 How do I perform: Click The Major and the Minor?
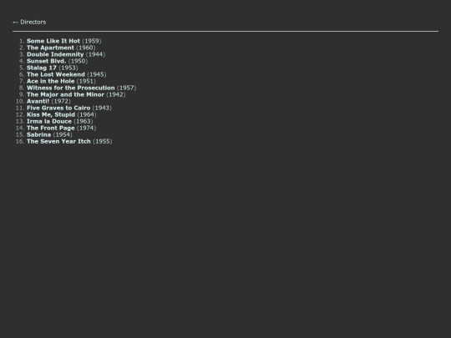pyautogui.click(x=65, y=94)
